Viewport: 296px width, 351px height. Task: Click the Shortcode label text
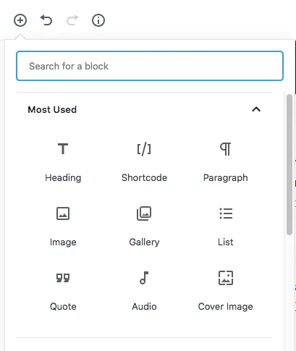coord(144,178)
